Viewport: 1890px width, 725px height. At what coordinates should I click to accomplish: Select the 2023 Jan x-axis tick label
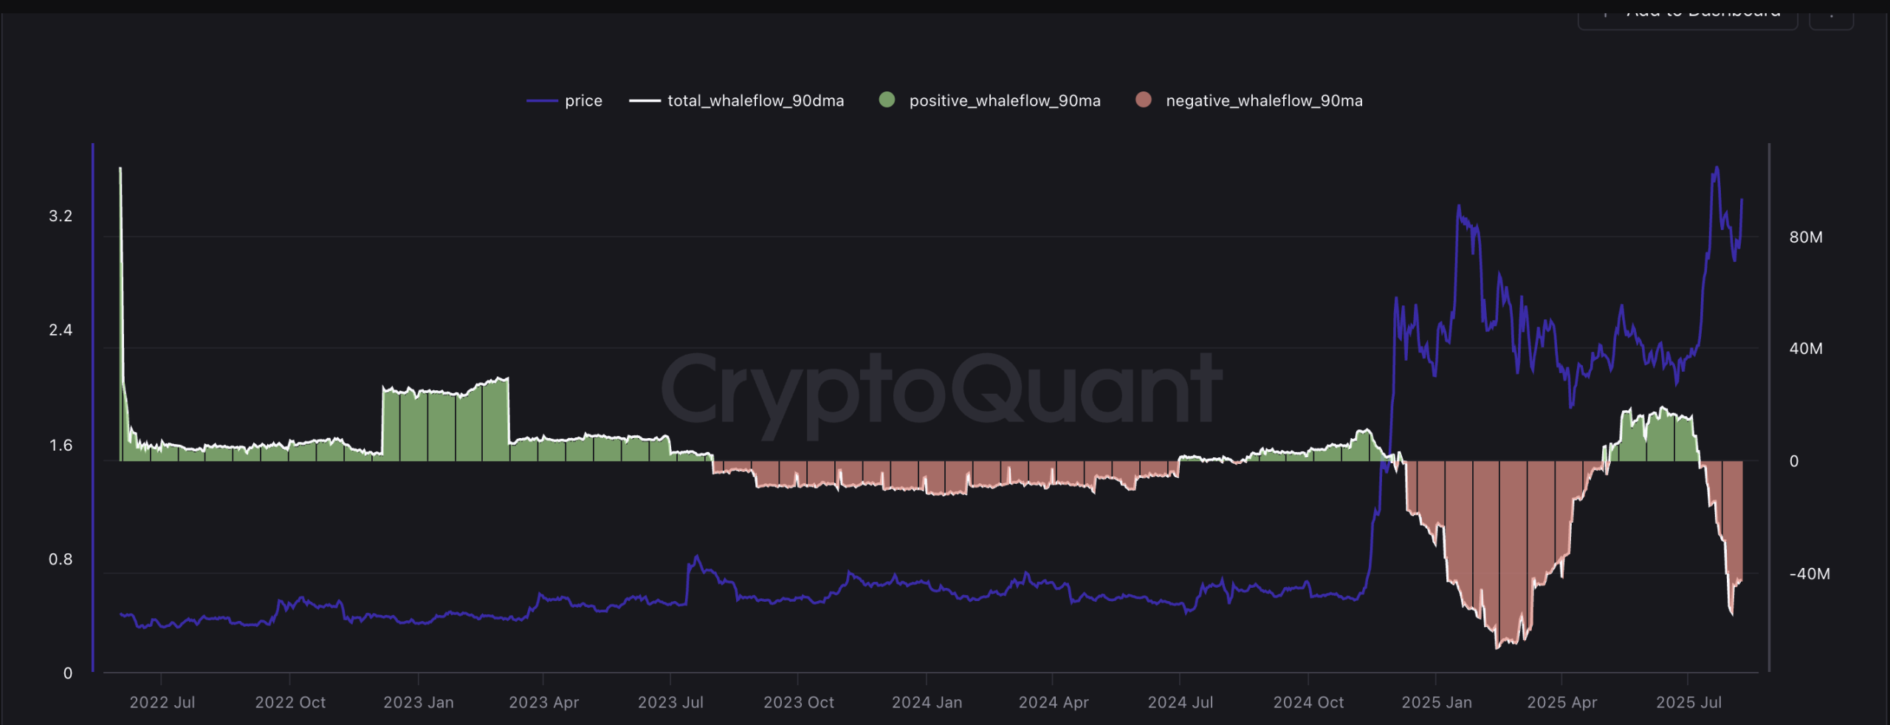[x=419, y=702]
